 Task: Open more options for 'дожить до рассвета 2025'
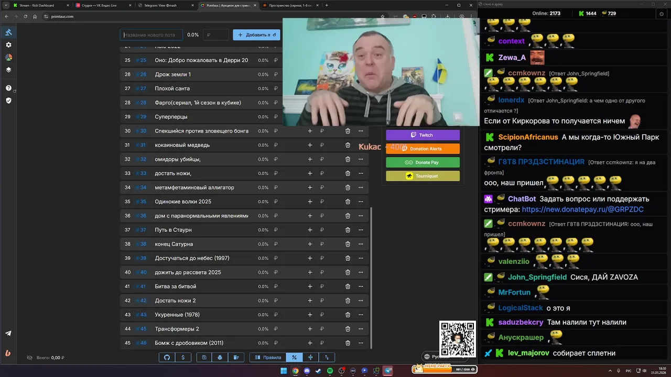[x=361, y=272]
